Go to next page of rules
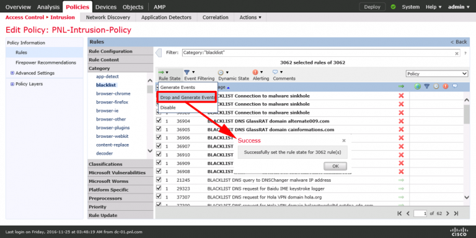Image resolution: width=476 pixels, height=238 pixels. tap(447, 213)
